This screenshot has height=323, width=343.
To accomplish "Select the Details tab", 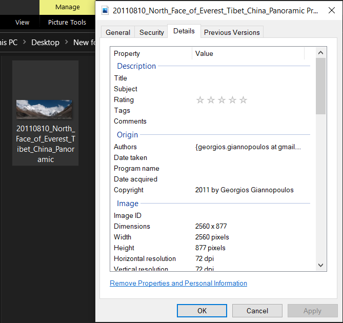I will click(x=184, y=31).
